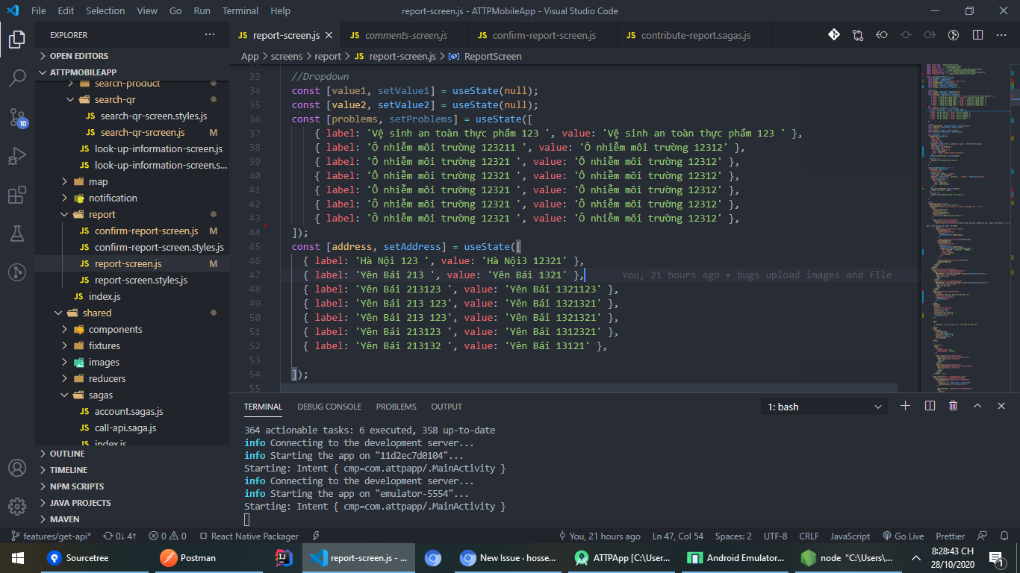Click the circled git branch icon in editor toolbar

954,35
